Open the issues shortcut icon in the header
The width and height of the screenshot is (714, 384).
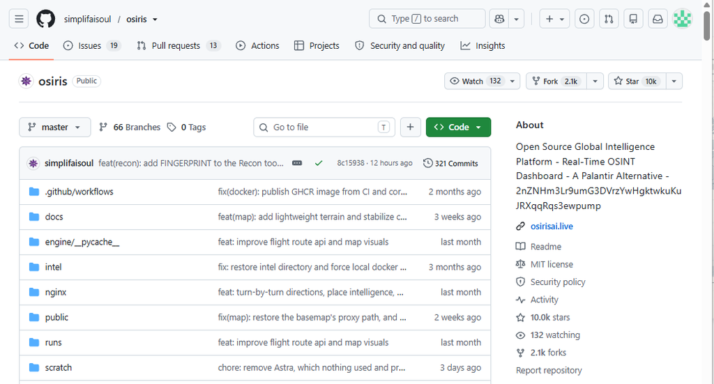coord(584,19)
